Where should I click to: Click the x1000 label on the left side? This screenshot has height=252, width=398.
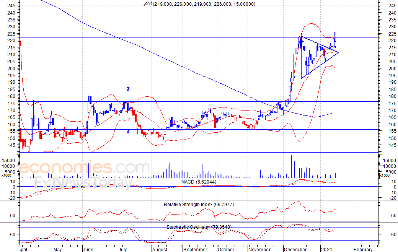pos(6,176)
